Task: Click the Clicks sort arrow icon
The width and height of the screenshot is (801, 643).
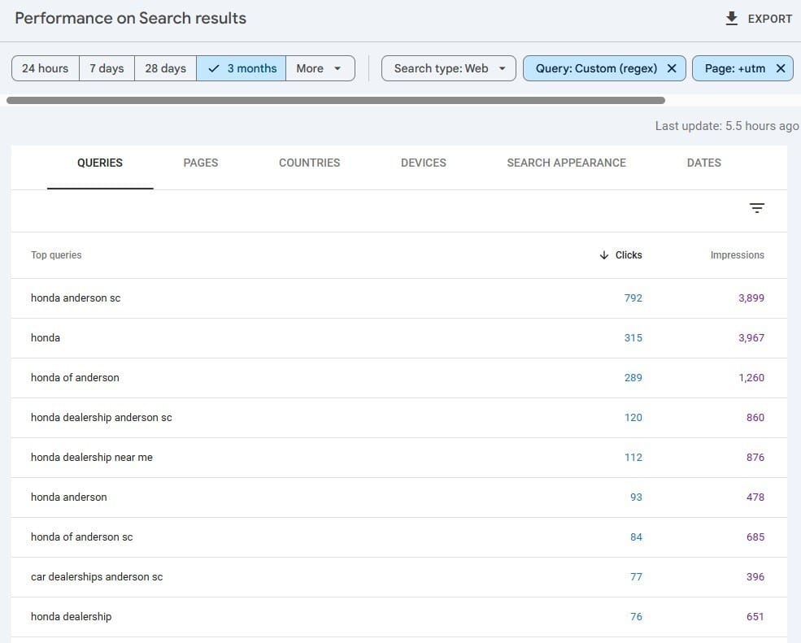Action: pyautogui.click(x=604, y=255)
